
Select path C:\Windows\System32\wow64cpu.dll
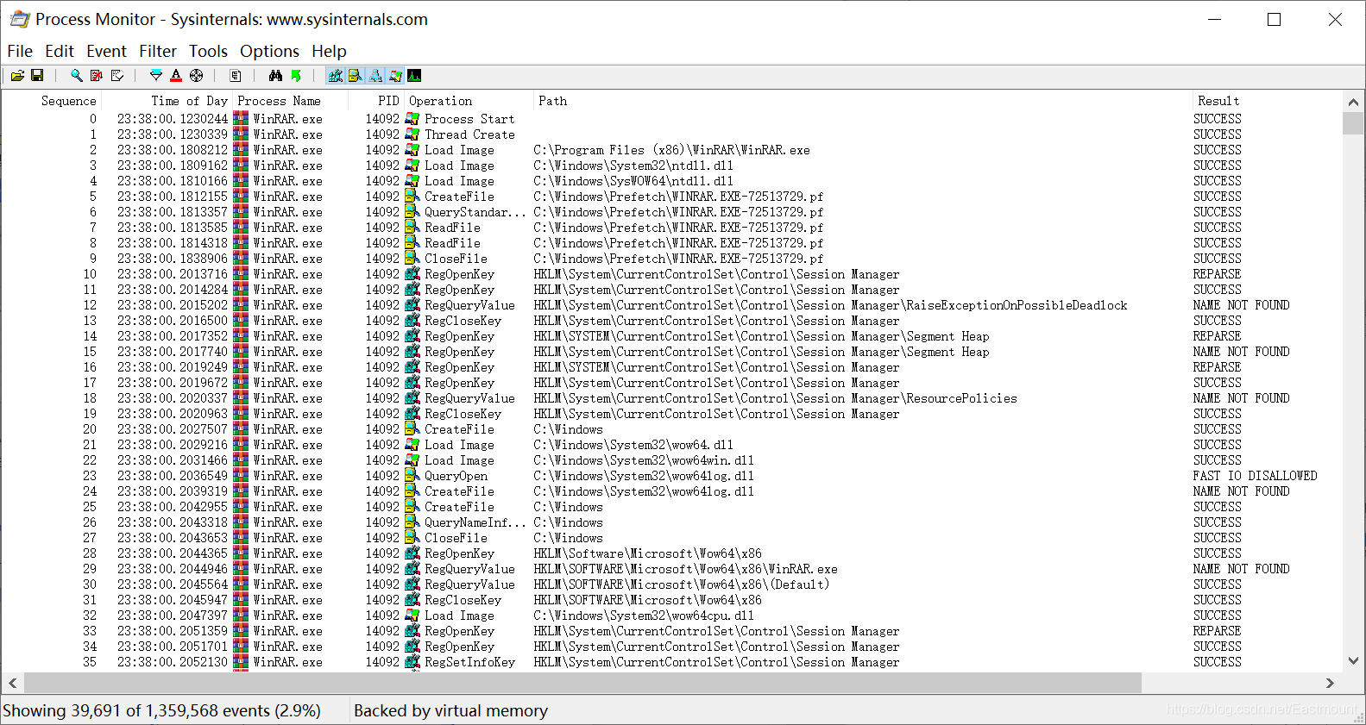pyautogui.click(x=644, y=616)
